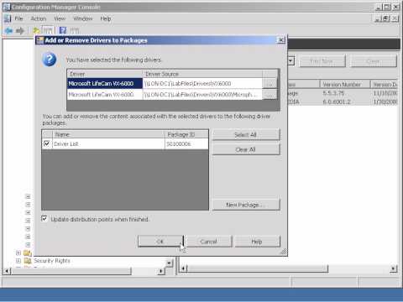Click the Version Number column header

click(345, 84)
